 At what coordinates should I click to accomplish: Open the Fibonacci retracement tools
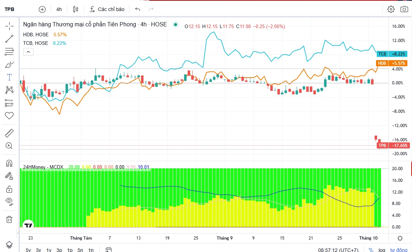point(9,52)
